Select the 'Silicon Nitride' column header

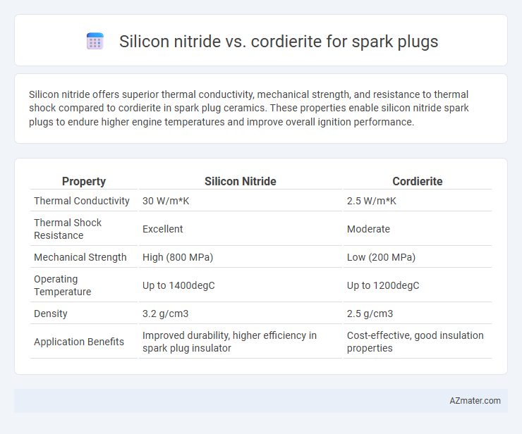coord(240,181)
